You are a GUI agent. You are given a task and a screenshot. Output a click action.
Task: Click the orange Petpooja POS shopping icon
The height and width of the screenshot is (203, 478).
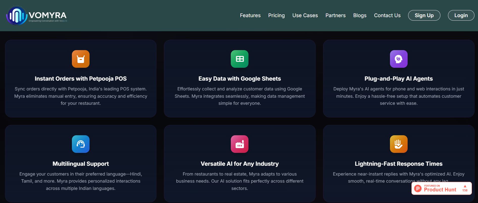pyautogui.click(x=81, y=59)
